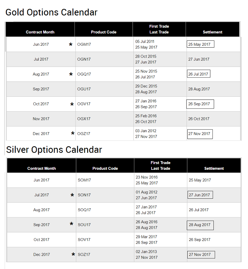Click Silver table's Settlement column header

coord(214,168)
